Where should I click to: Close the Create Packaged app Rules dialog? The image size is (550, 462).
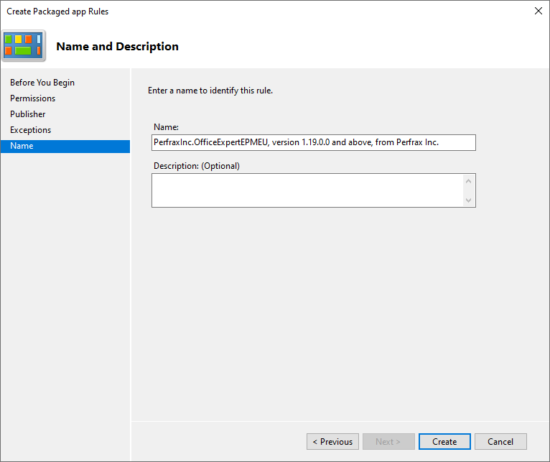click(539, 11)
